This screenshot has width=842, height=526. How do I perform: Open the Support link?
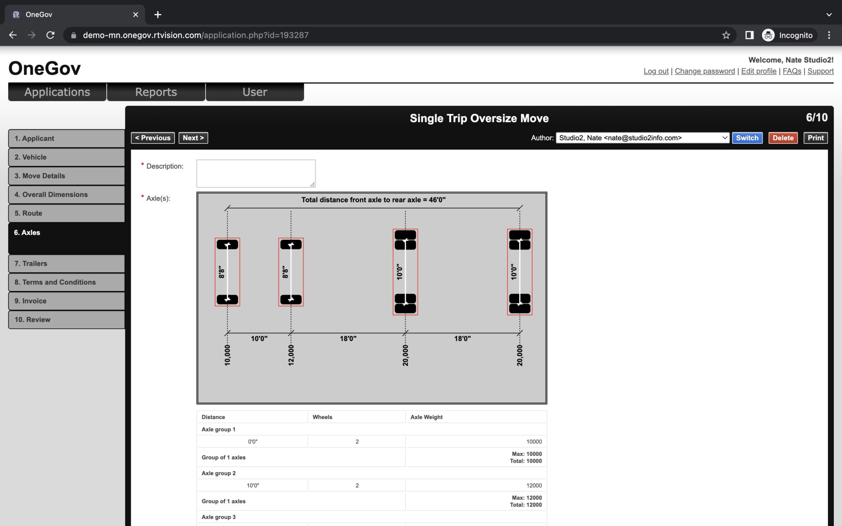point(821,71)
